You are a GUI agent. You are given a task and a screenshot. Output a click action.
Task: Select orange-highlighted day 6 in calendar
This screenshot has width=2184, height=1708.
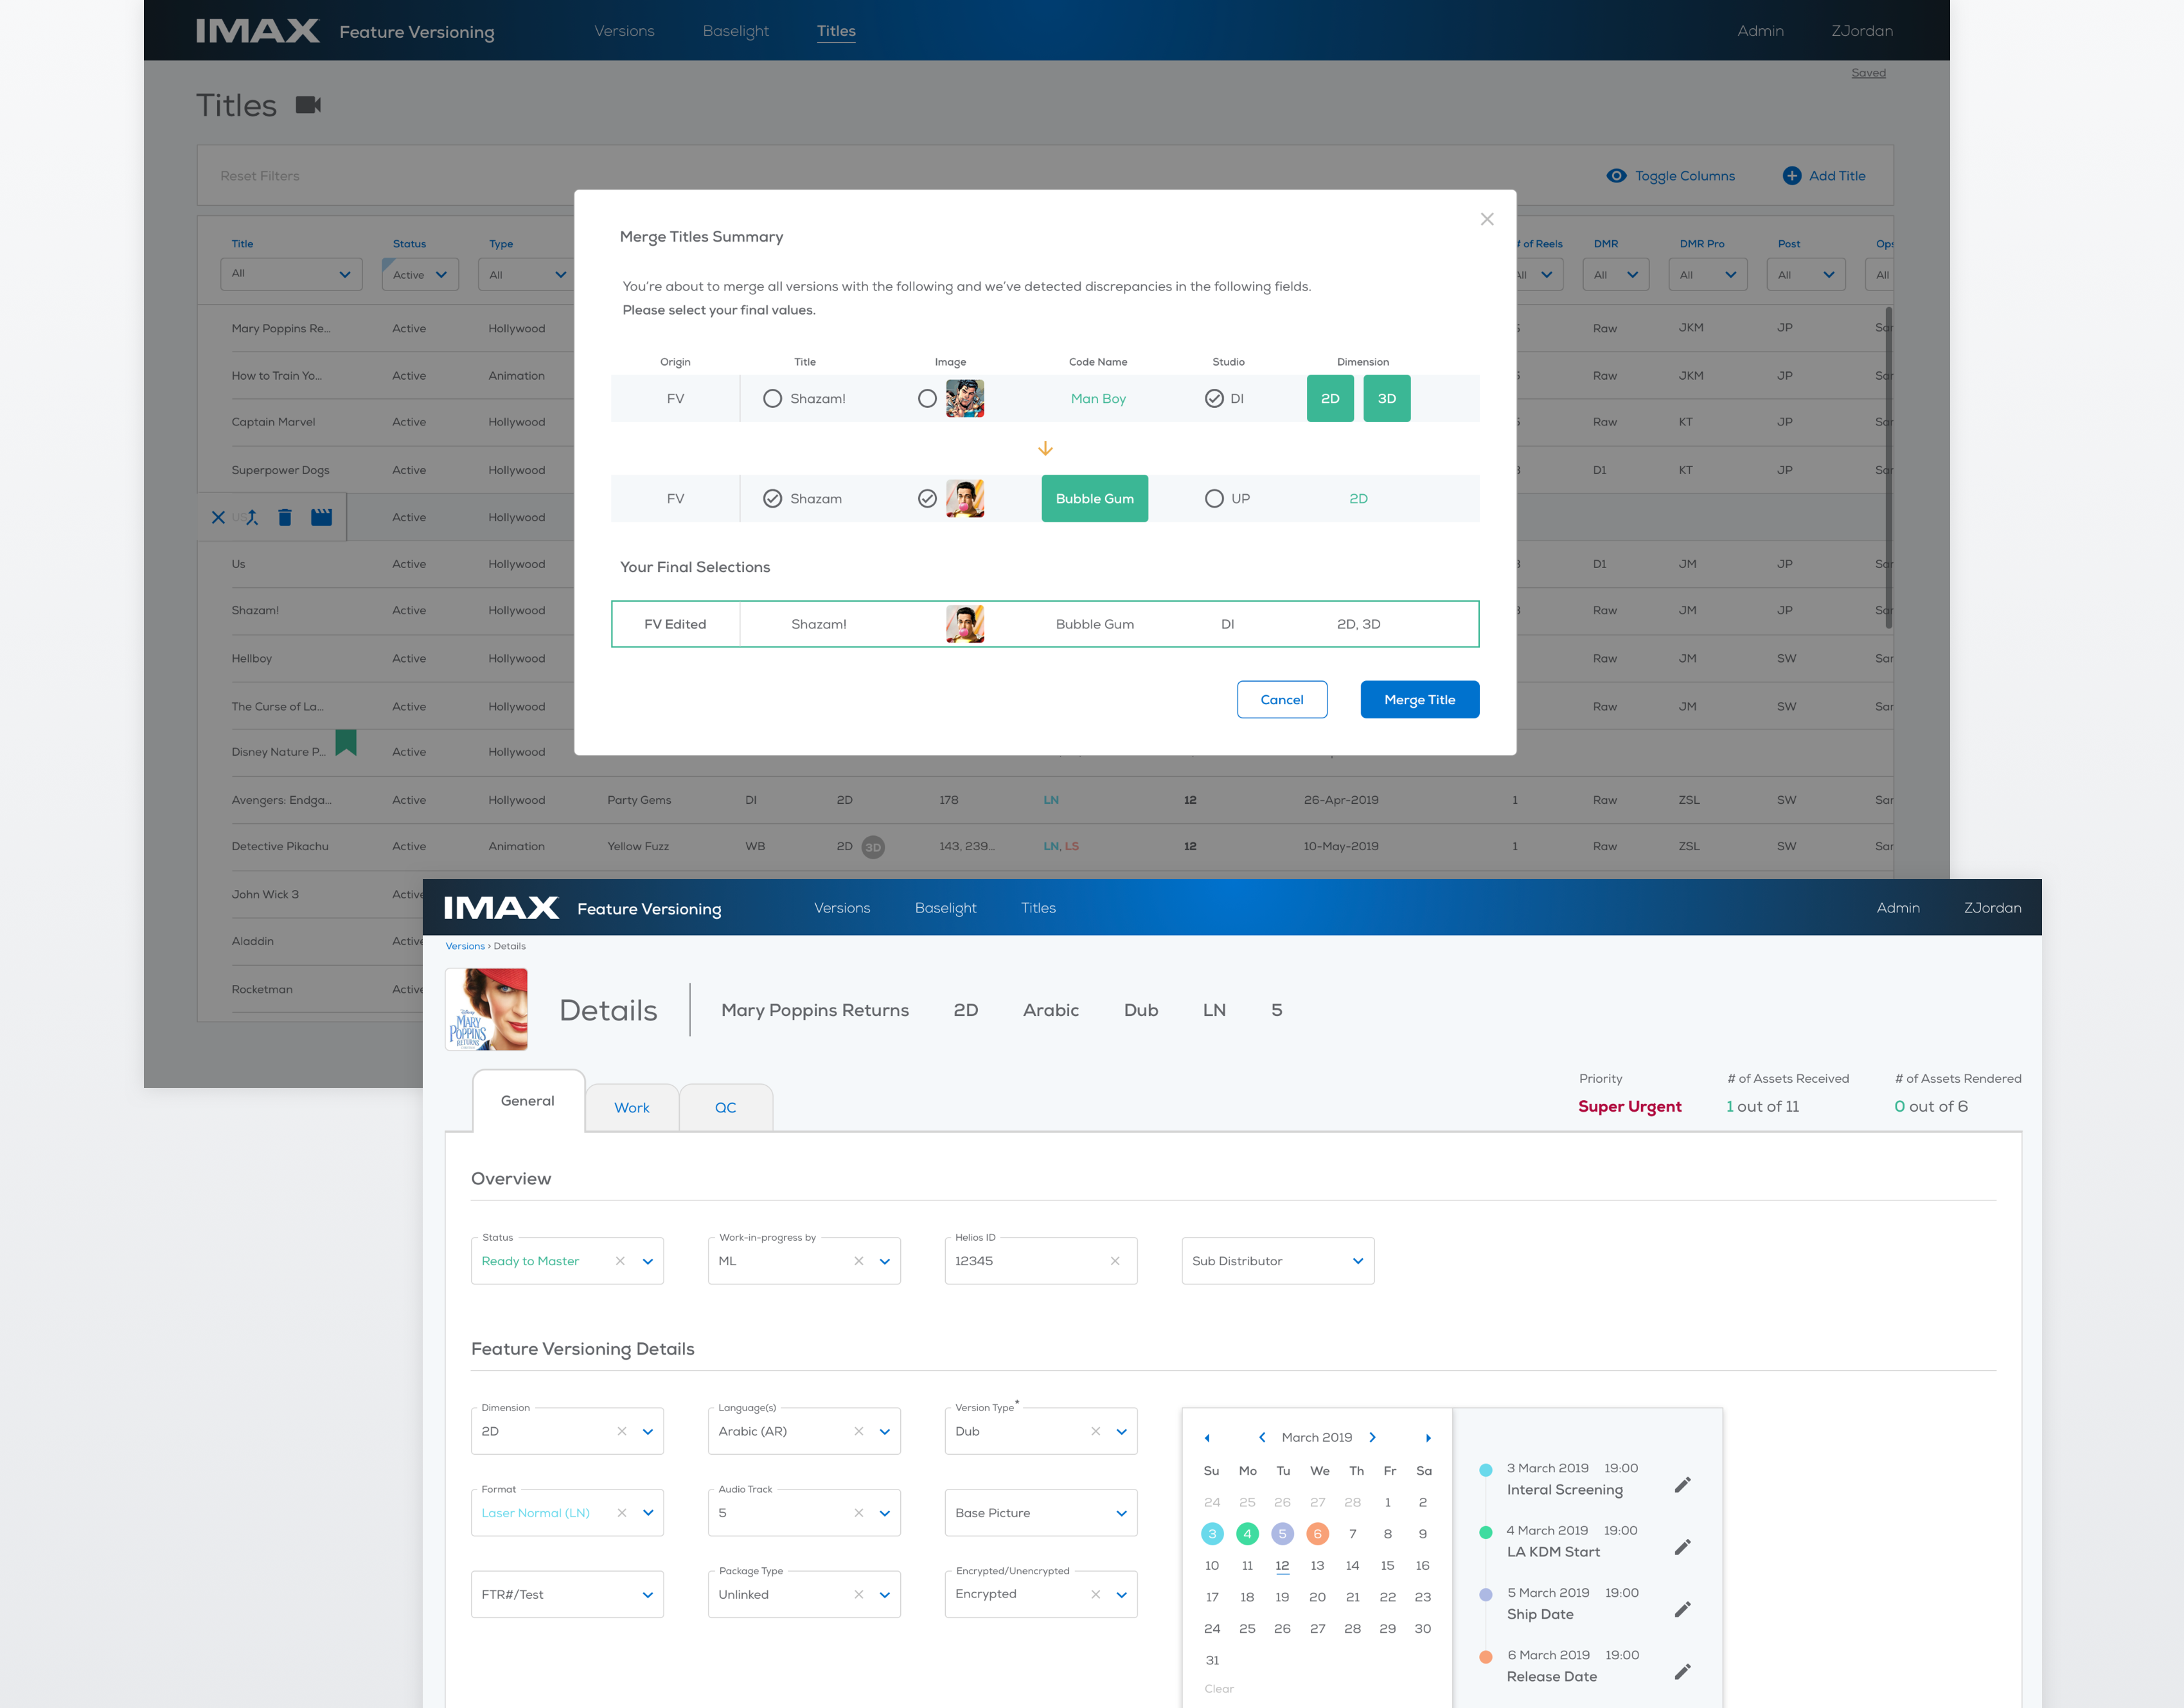click(x=1318, y=1534)
